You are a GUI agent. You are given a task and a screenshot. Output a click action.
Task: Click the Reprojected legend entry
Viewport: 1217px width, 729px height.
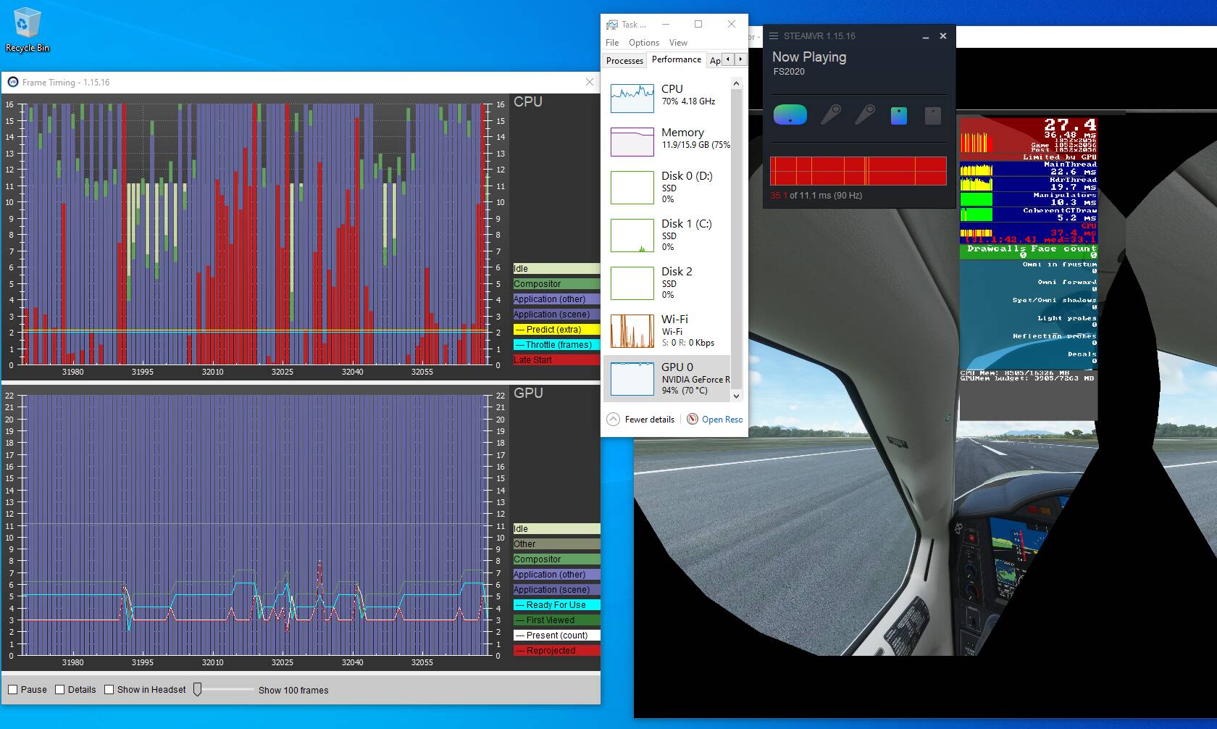(556, 651)
